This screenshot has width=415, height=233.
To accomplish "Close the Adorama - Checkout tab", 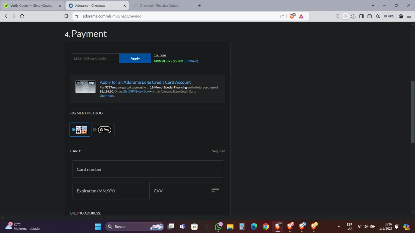I will pyautogui.click(x=124, y=6).
